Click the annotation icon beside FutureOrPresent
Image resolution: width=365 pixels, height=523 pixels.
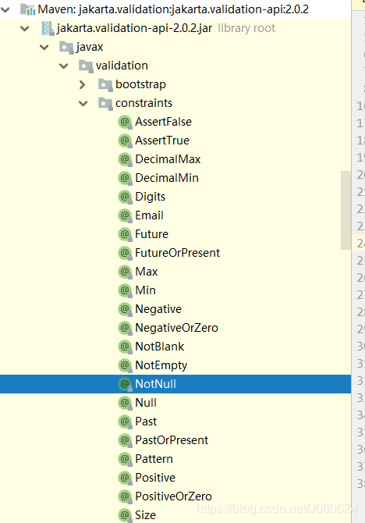125,253
